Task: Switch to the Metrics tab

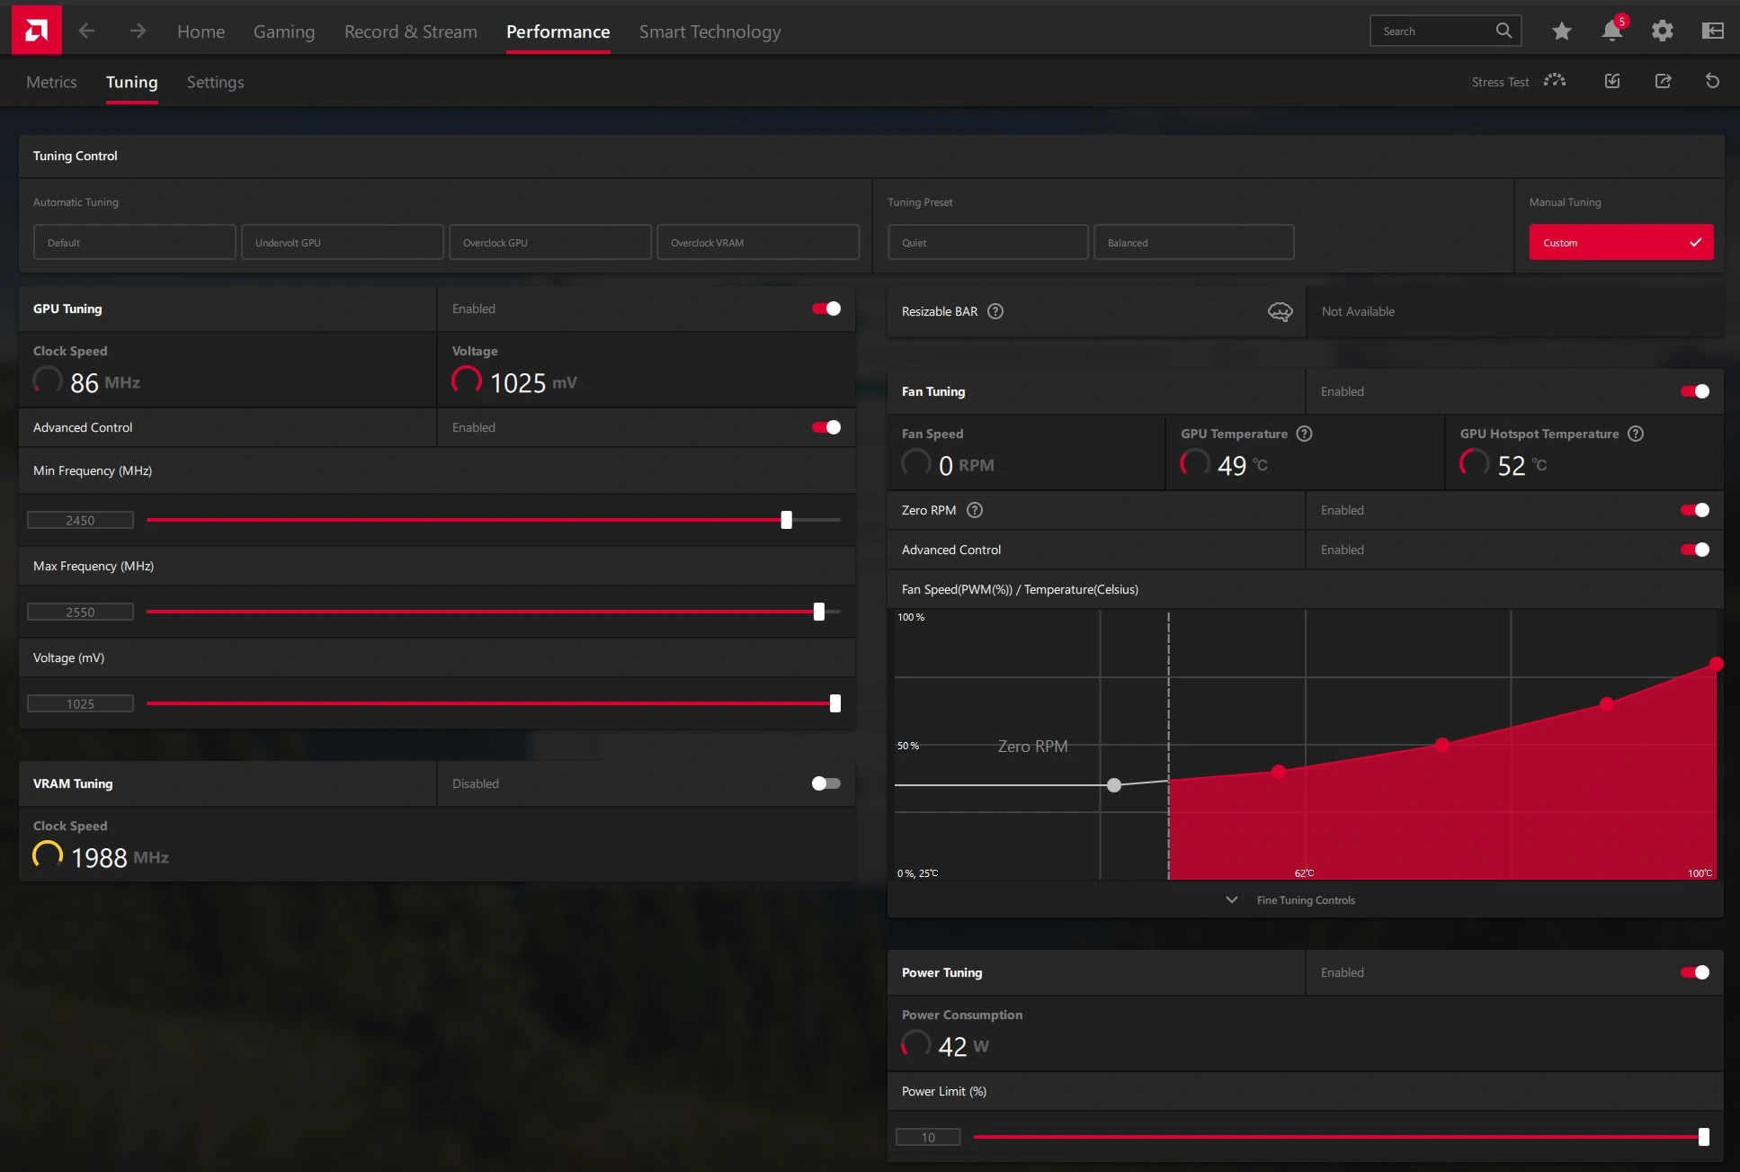Action: point(49,81)
